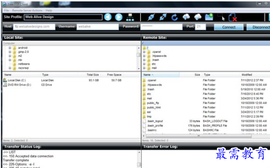Viewport: 270px width, 168px height.
Task: Sort remote list by Type column
Action: coord(220,75)
